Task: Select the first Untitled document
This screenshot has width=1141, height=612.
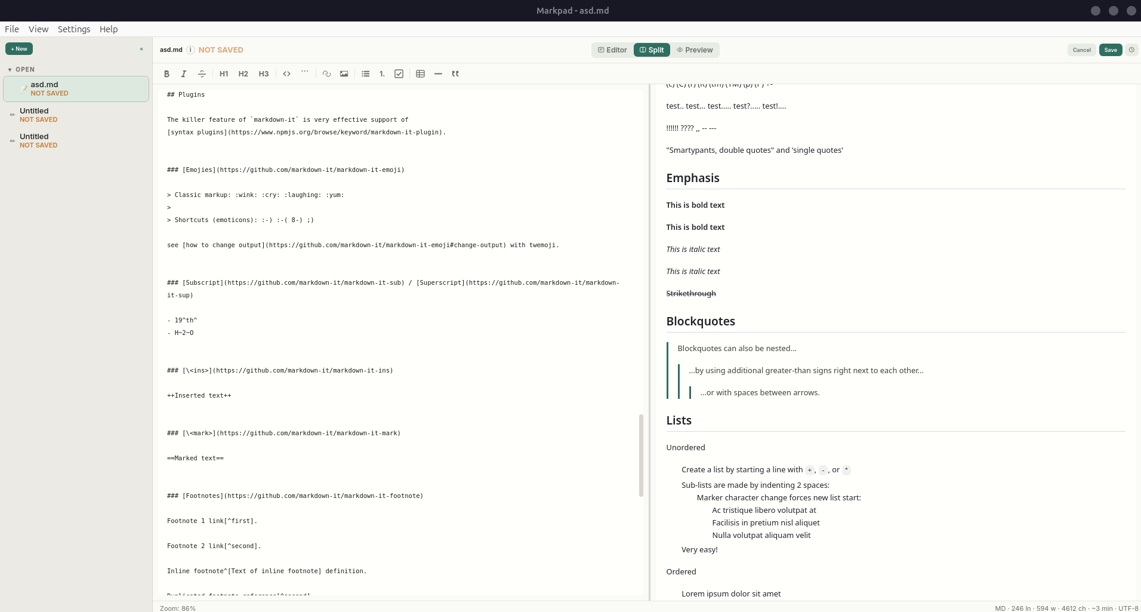Action: point(76,115)
